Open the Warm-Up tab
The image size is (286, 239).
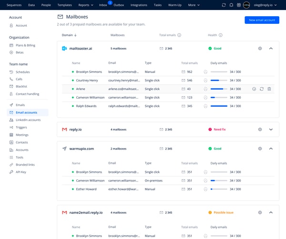[175, 5]
